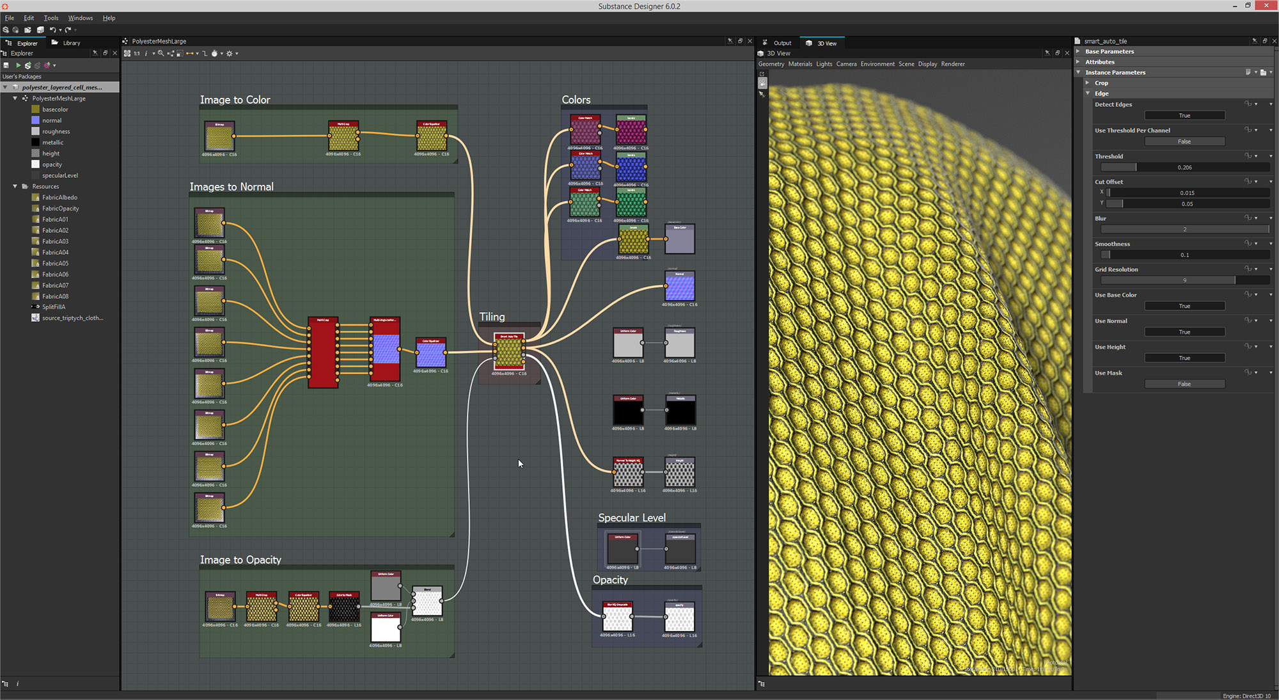Enable Use Threshold Per Channel
This screenshot has height=700, width=1279.
pos(1184,141)
